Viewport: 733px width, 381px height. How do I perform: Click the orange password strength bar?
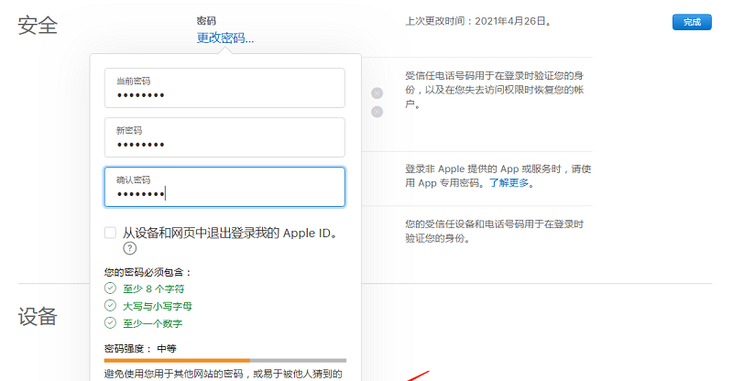pos(176,360)
